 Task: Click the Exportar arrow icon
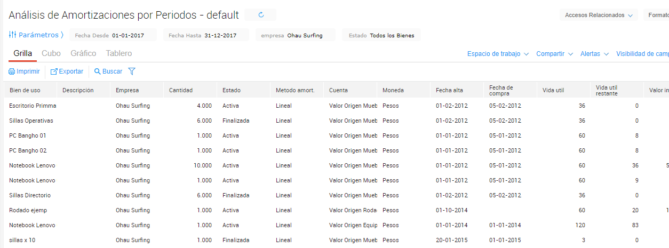pyautogui.click(x=54, y=71)
